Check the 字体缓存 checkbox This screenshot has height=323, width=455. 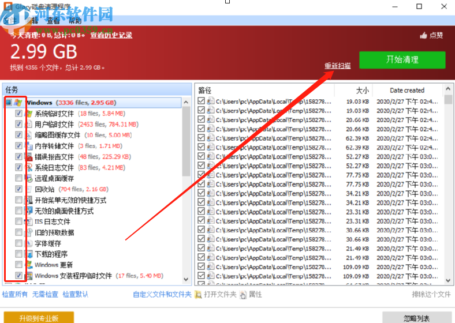[18, 243]
